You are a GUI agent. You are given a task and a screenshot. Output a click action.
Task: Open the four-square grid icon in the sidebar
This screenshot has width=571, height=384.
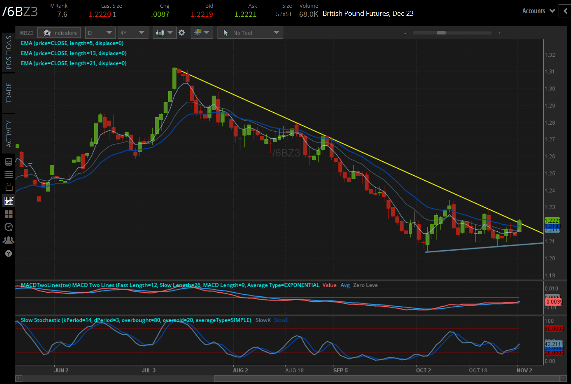pyautogui.click(x=8, y=214)
